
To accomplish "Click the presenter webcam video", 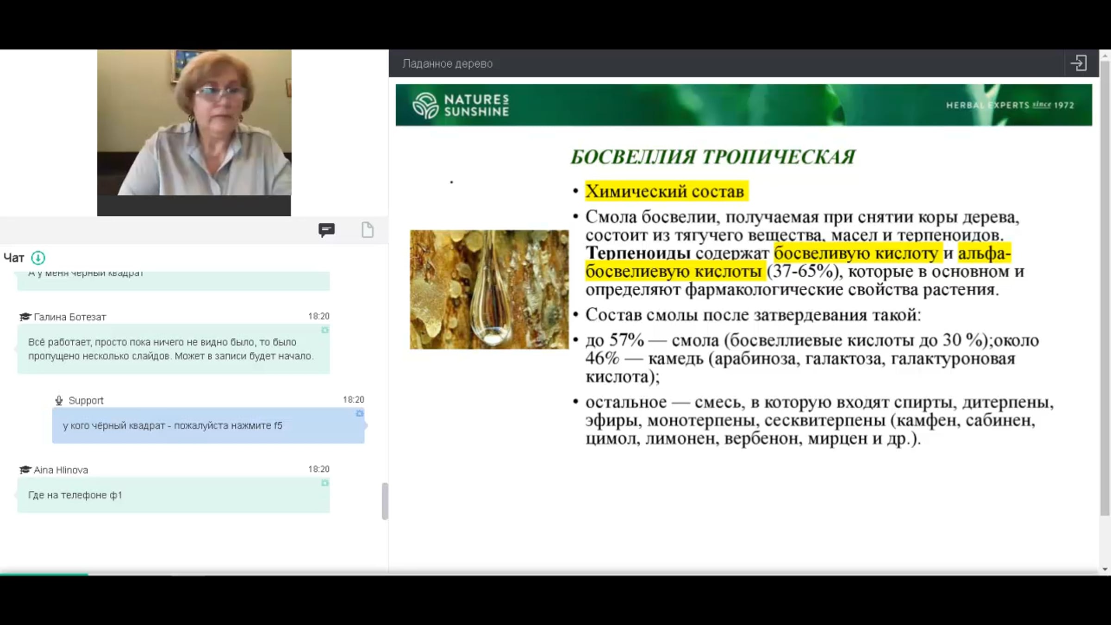I will (194, 123).
